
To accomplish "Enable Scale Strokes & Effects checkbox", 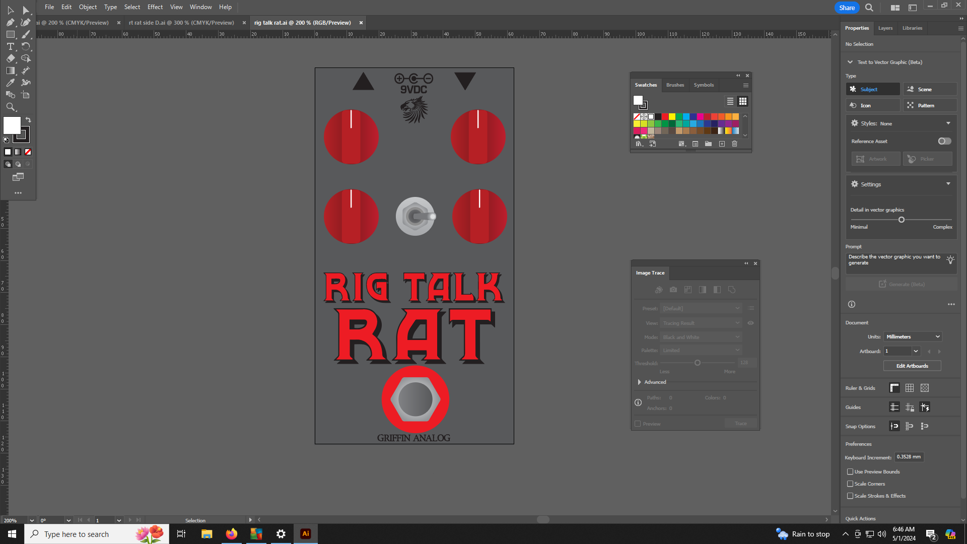I will pos(850,496).
